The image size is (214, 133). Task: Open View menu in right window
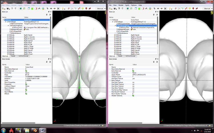(115, 5)
